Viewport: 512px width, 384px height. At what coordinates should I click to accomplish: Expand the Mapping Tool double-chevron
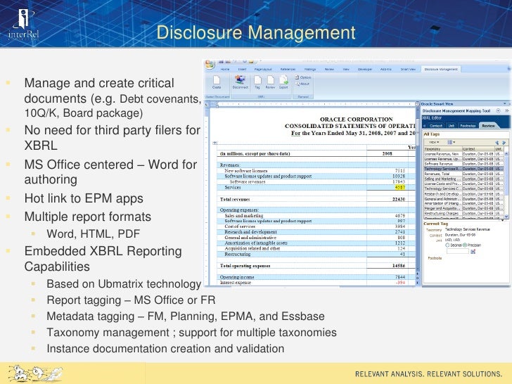(x=506, y=111)
